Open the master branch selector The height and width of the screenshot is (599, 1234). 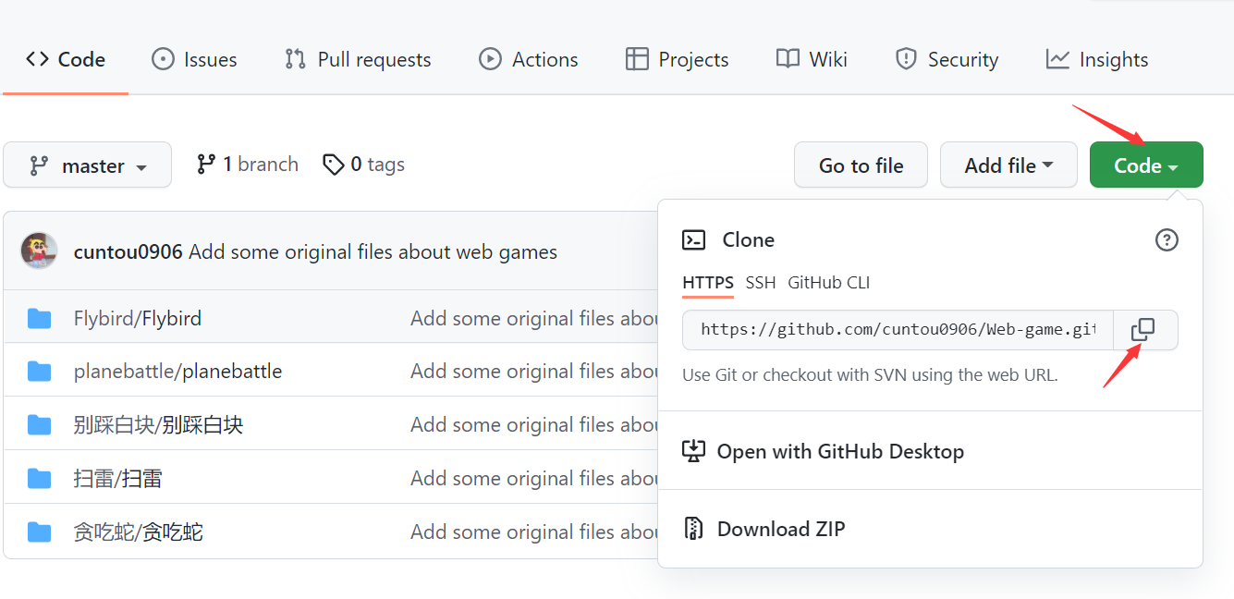[x=87, y=165]
